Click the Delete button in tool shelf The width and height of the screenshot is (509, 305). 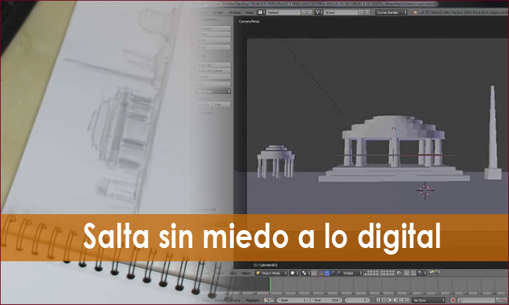pos(213,77)
